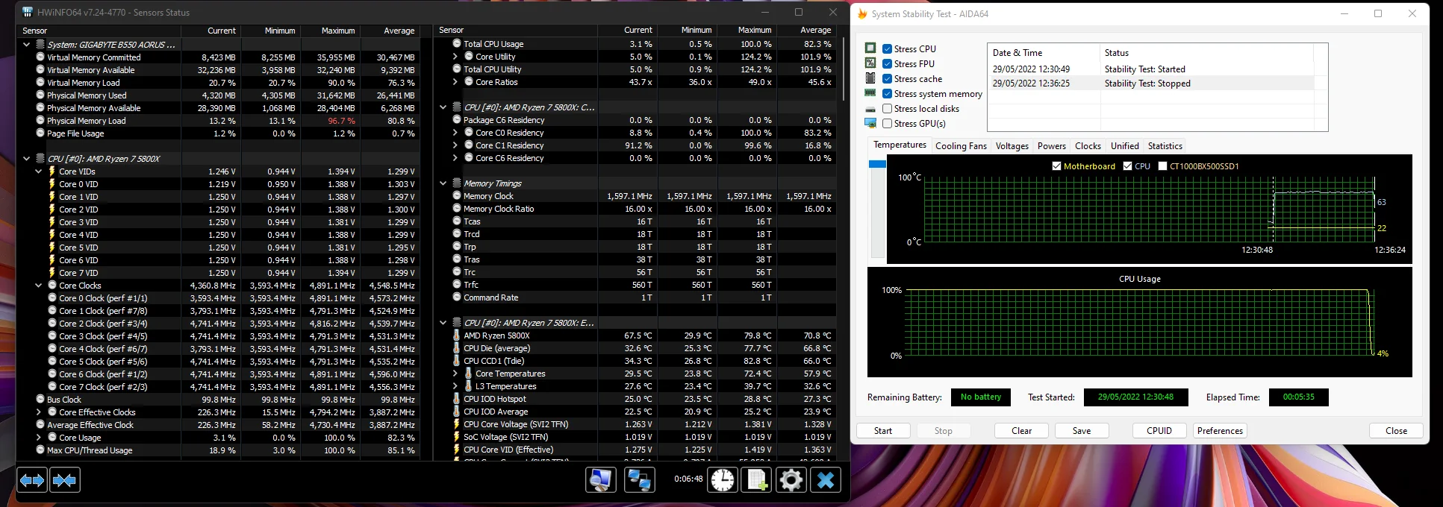Image resolution: width=1443 pixels, height=507 pixels.
Task: Collapse the System: GIGABYTE B550 AORUS group
Action: pos(27,45)
